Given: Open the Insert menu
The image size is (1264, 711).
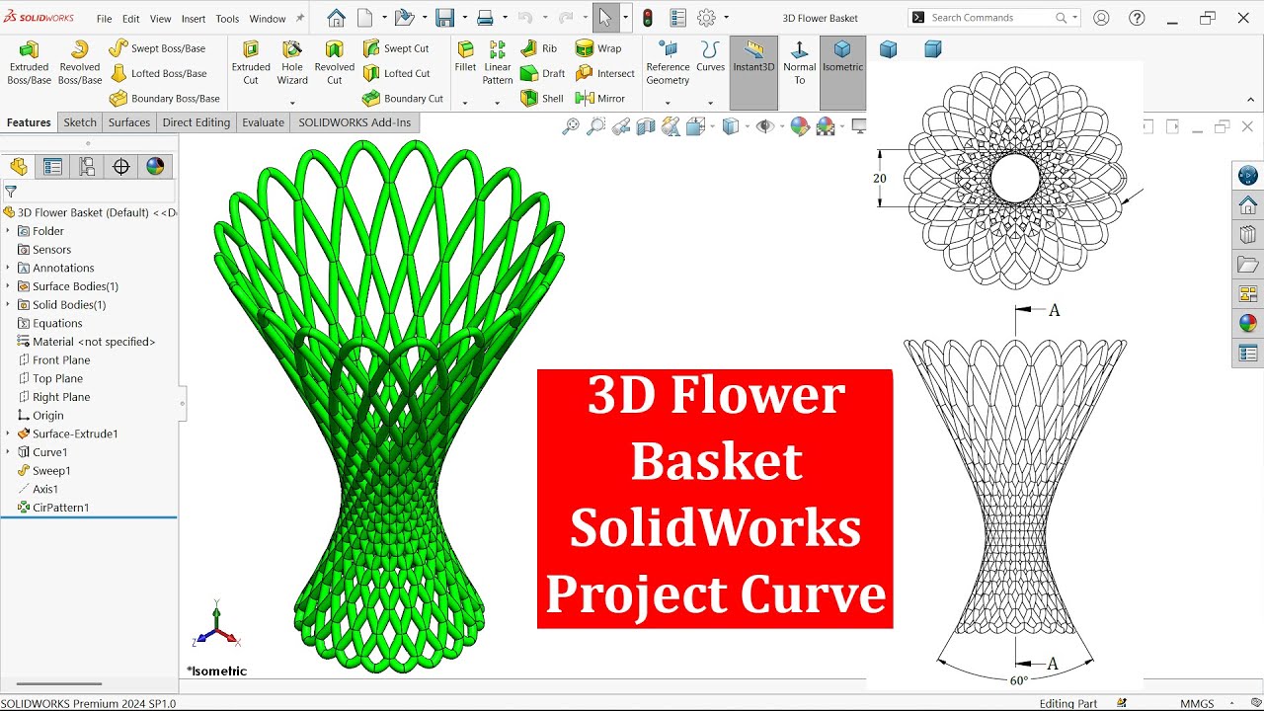Looking at the screenshot, I should (x=194, y=19).
